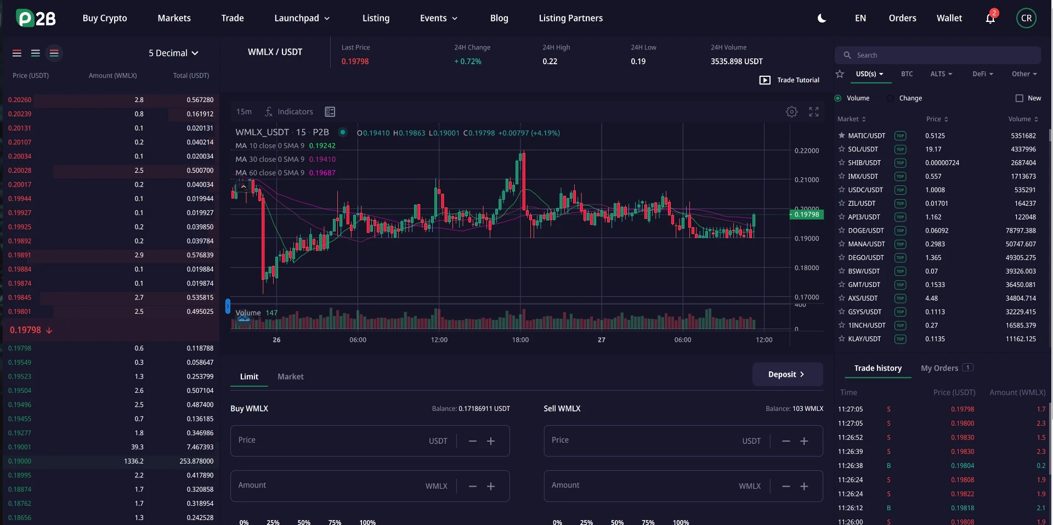Select the 0.19000 bid order row
Image resolution: width=1053 pixels, height=525 pixels.
pos(110,461)
